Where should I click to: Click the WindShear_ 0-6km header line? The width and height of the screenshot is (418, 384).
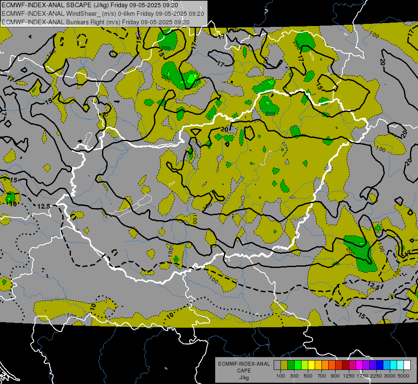102,14
